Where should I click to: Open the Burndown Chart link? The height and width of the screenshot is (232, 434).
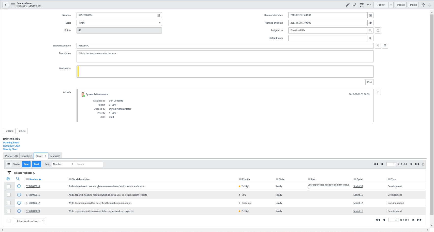point(12,146)
